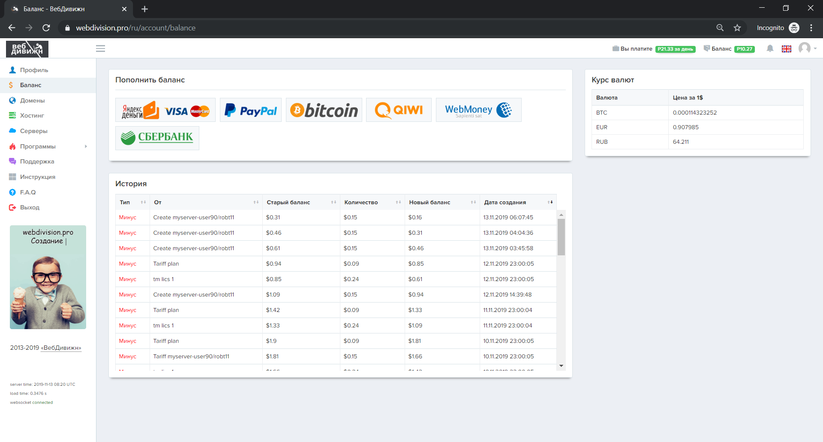Image resolution: width=823 pixels, height=442 pixels.
Task: Expand the Программы sidebar submenu
Action: coord(86,146)
